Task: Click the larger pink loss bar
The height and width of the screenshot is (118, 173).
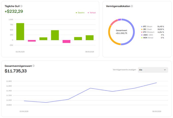Action: click(x=67, y=41)
